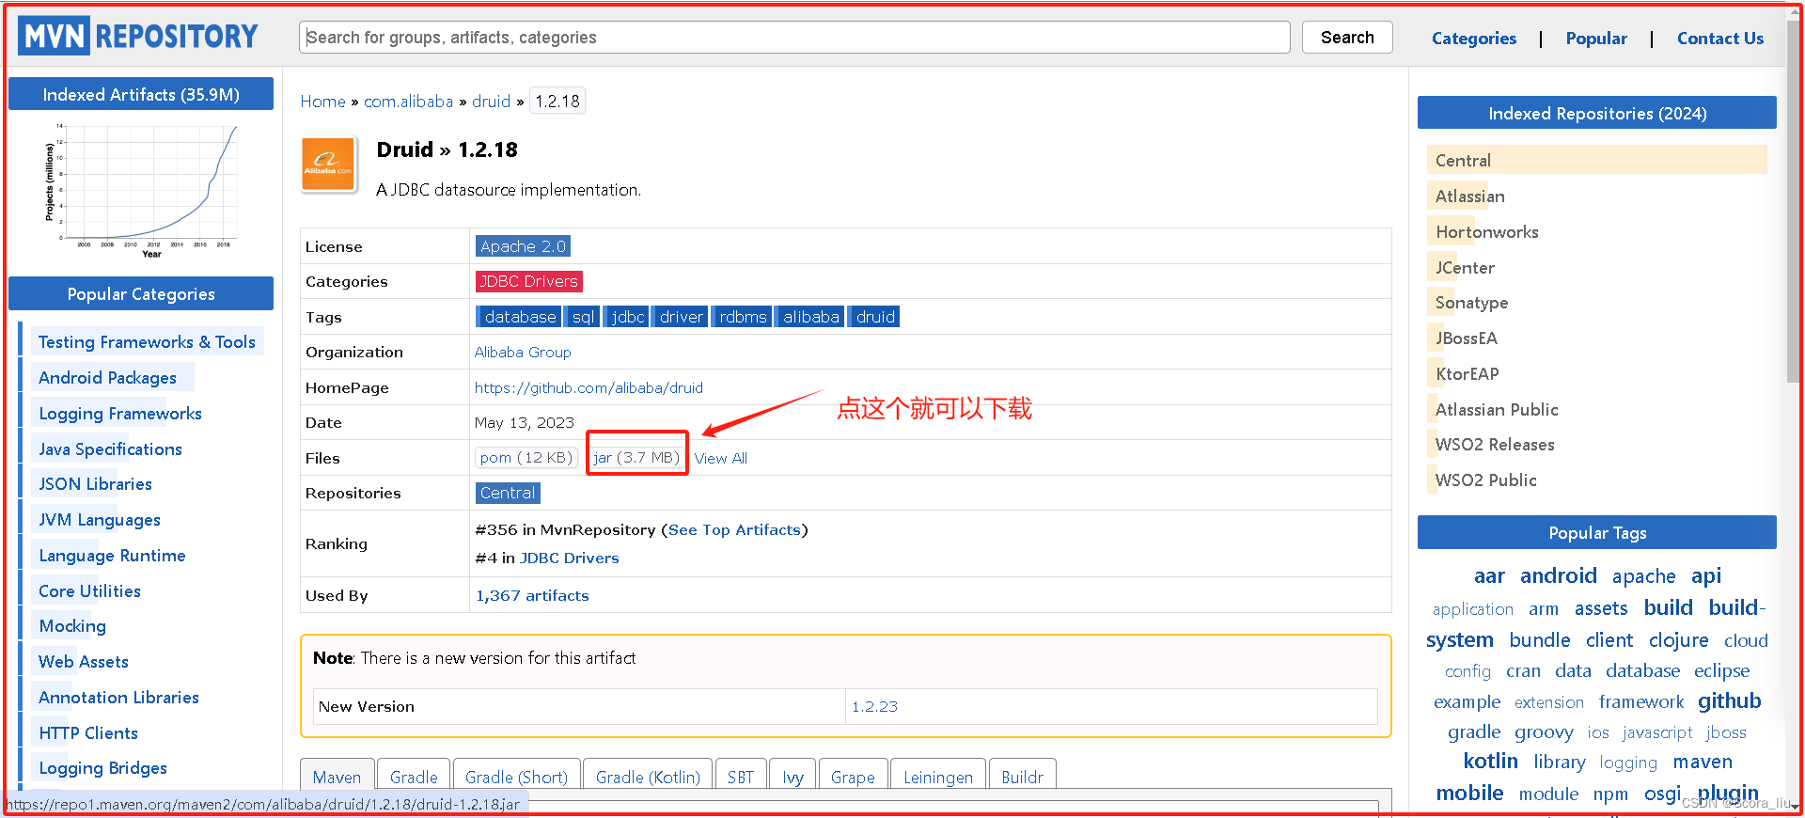Open HTTP Clients category
This screenshot has width=1805, height=818.
[88, 733]
